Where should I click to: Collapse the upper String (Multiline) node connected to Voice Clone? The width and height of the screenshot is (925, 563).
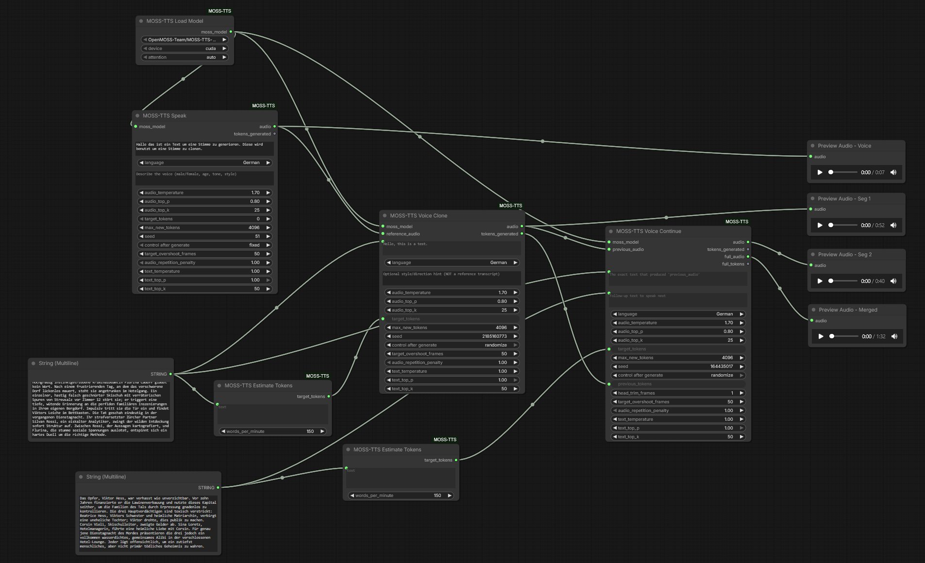(x=34, y=363)
